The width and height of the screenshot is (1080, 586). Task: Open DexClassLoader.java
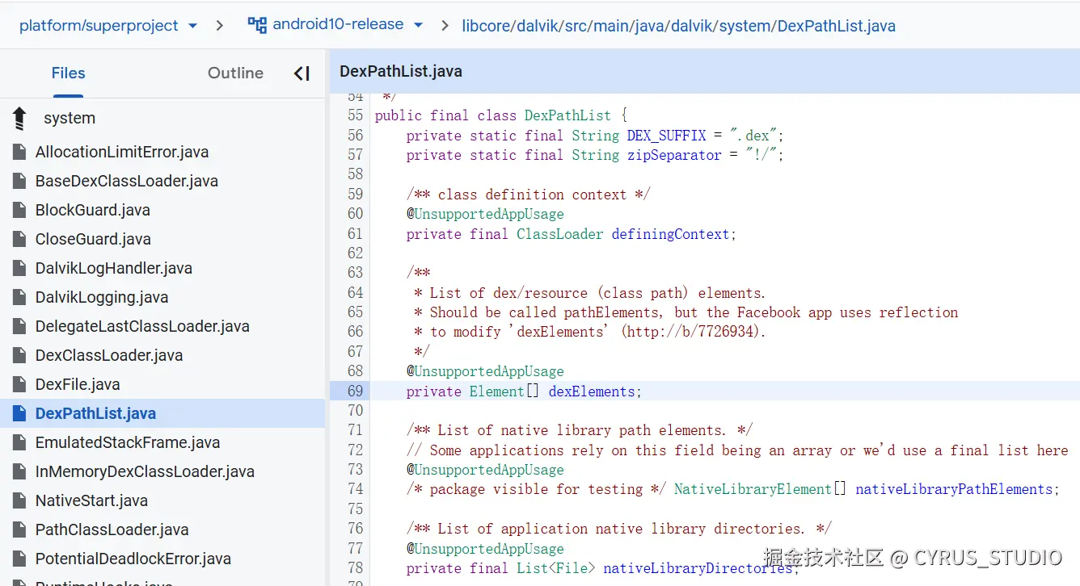109,355
